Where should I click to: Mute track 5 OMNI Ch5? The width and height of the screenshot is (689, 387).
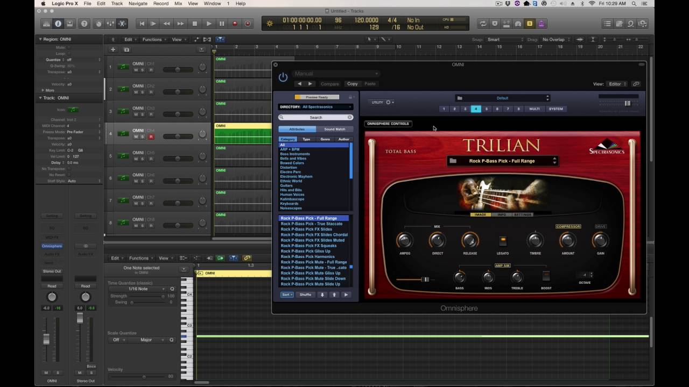tap(136, 159)
